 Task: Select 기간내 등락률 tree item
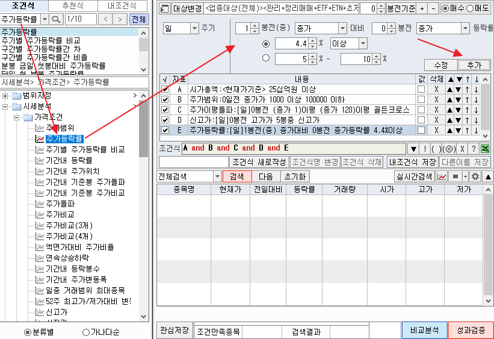click(x=69, y=161)
